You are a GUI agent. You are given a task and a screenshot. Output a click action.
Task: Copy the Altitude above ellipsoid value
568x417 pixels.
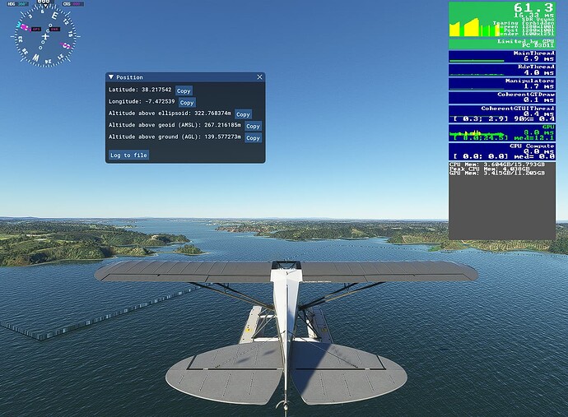pyautogui.click(x=243, y=114)
